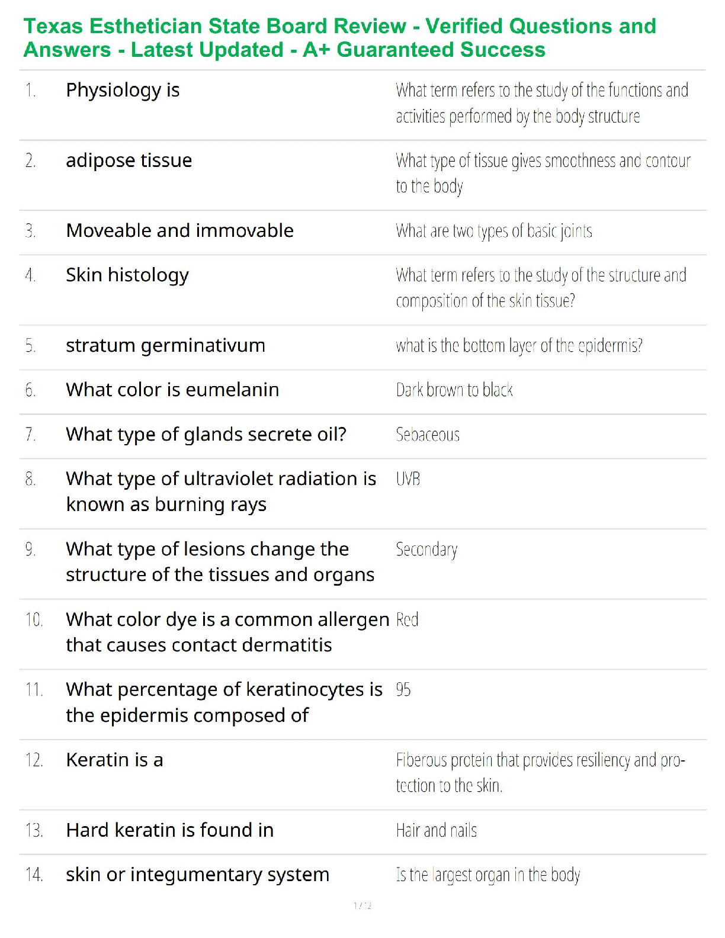Click "Is the largest organ in the body"
This screenshot has width=725, height=938.
click(488, 875)
